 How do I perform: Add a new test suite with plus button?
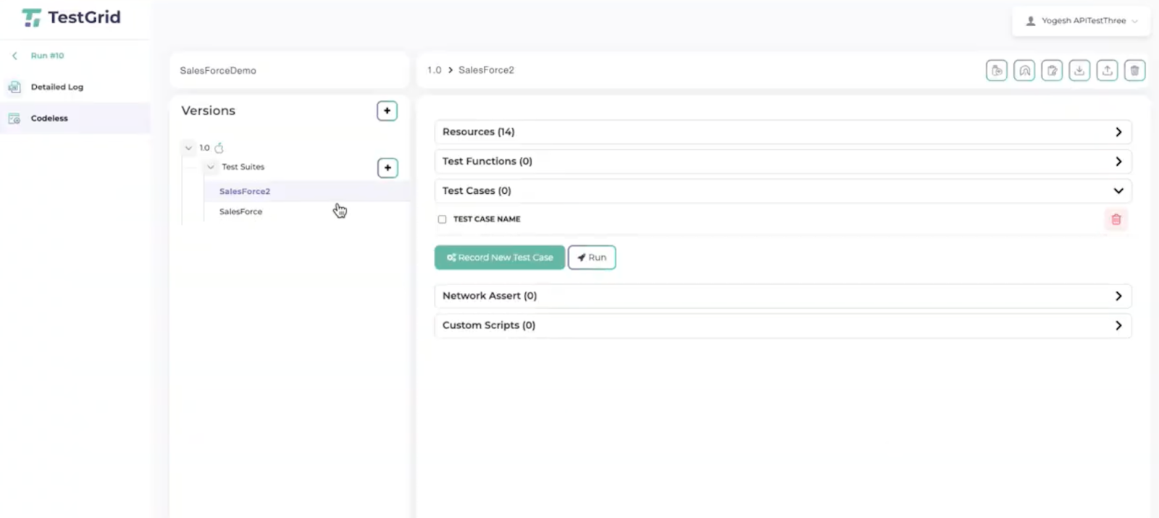(x=388, y=168)
